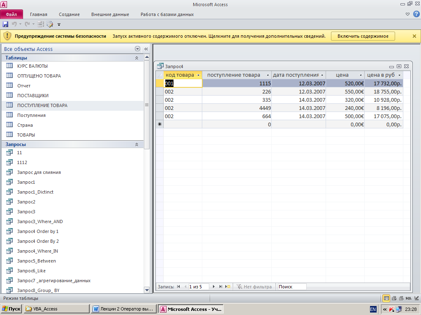Switch to the Главная ribbon tab
The width and height of the screenshot is (421, 315).
(38, 14)
